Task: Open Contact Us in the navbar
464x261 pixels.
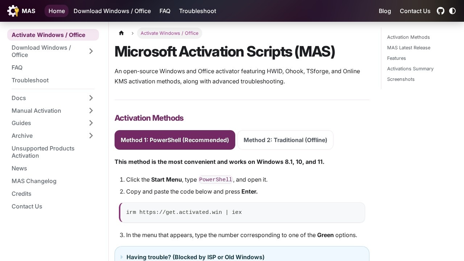Action: point(415,11)
